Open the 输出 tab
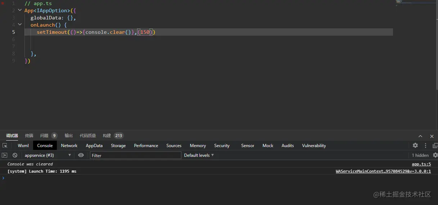The height and width of the screenshot is (205, 438). (x=68, y=136)
